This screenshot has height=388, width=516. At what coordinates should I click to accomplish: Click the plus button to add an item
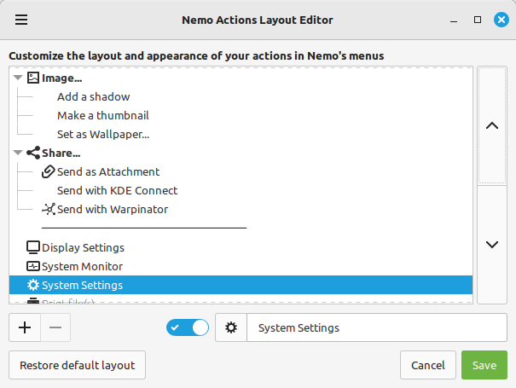pyautogui.click(x=24, y=327)
